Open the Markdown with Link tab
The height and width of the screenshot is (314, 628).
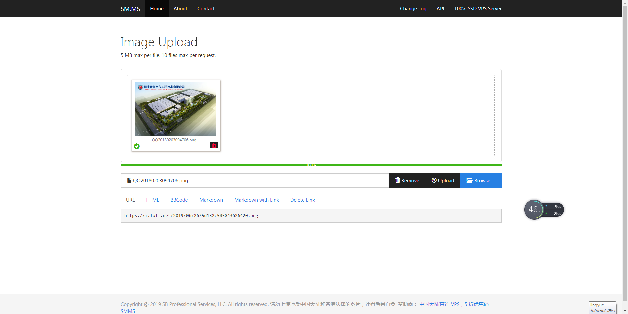pyautogui.click(x=257, y=200)
